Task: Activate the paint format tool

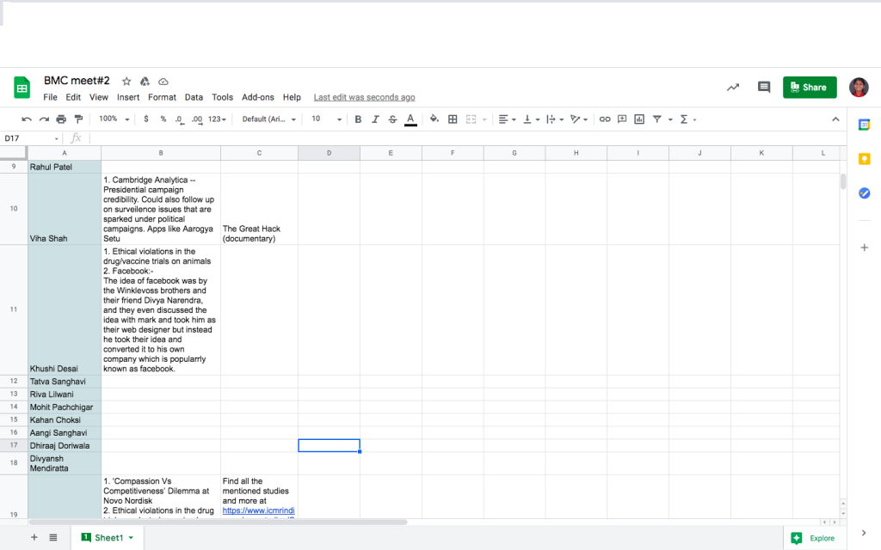Action: click(78, 119)
